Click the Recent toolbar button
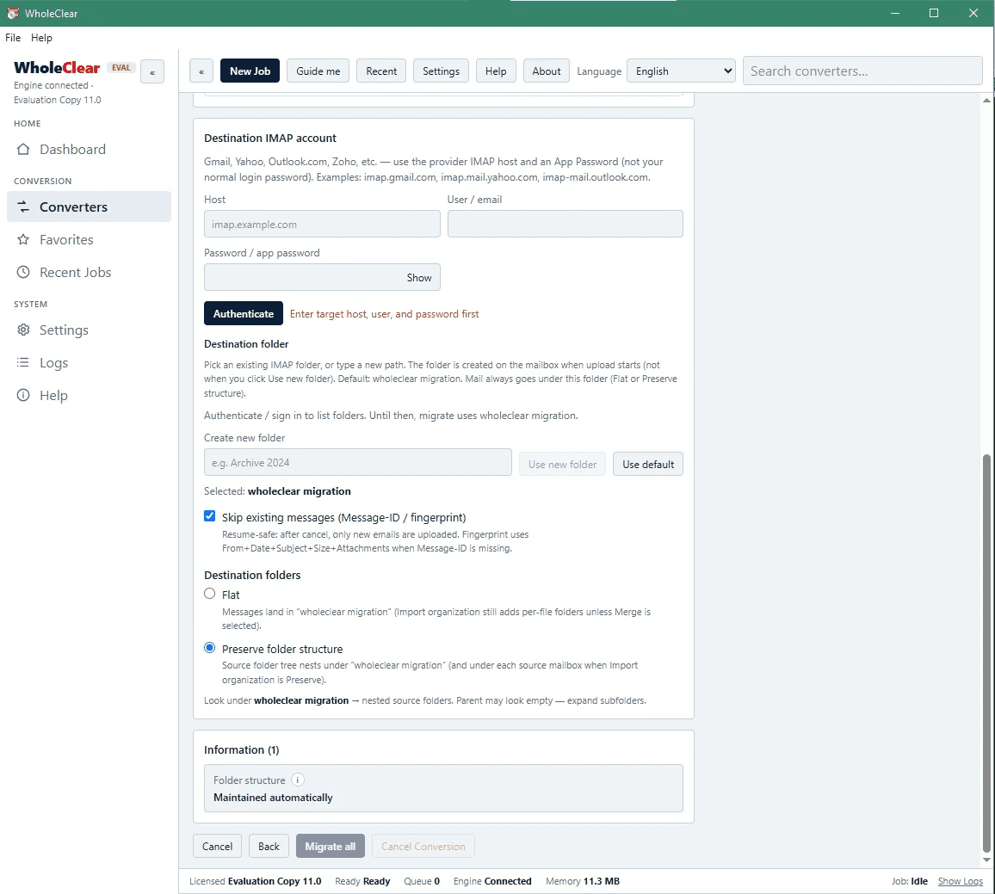This screenshot has width=995, height=894. tap(381, 71)
